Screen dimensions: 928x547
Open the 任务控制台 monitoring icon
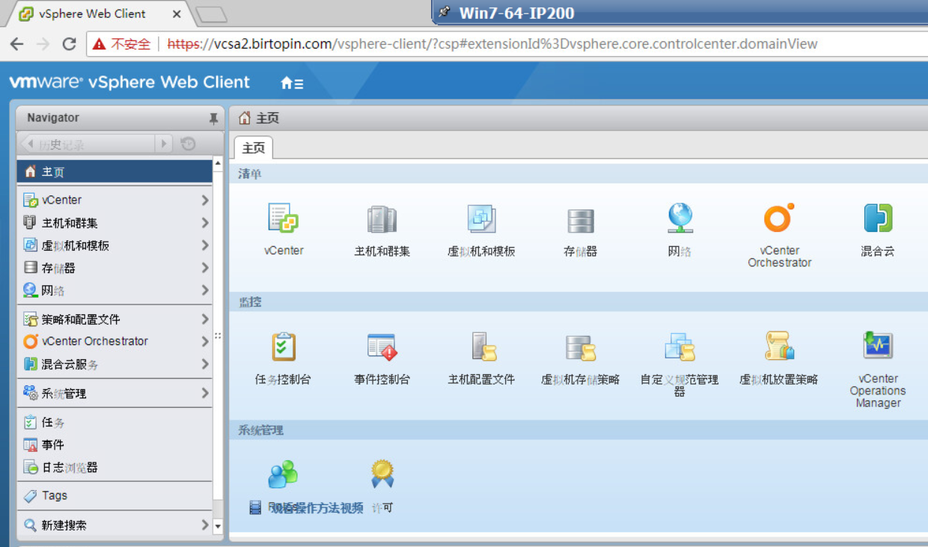click(x=283, y=348)
